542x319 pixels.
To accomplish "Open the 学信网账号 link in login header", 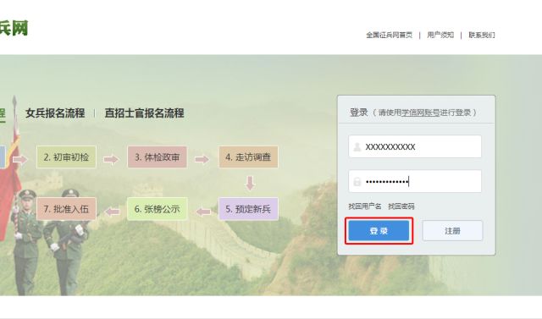I will (x=420, y=113).
